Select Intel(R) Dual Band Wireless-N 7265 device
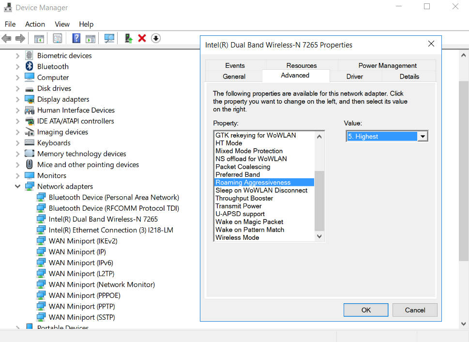The width and height of the screenshot is (469, 342). tap(103, 219)
